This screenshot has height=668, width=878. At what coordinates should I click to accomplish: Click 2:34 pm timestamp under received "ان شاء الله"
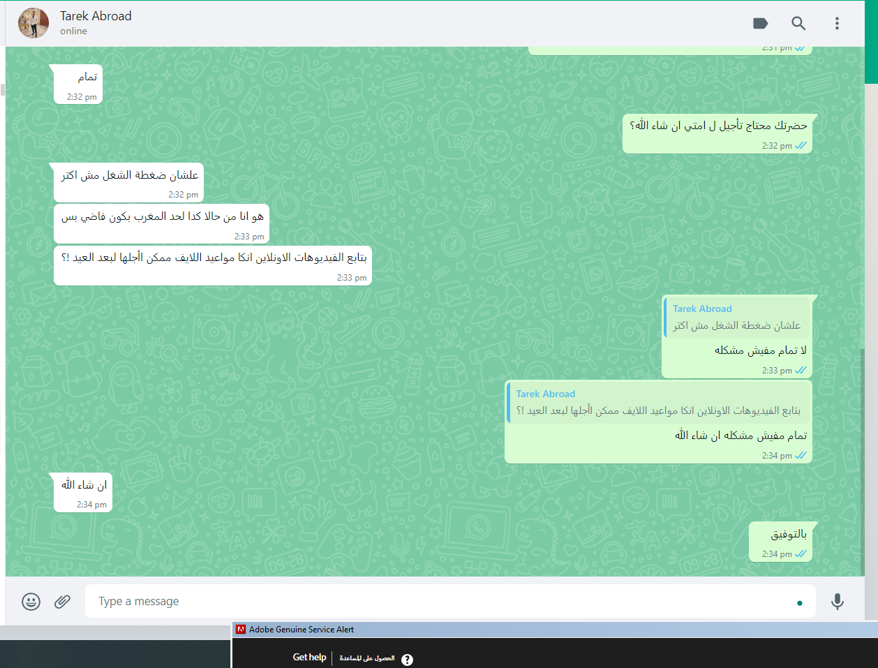(91, 505)
